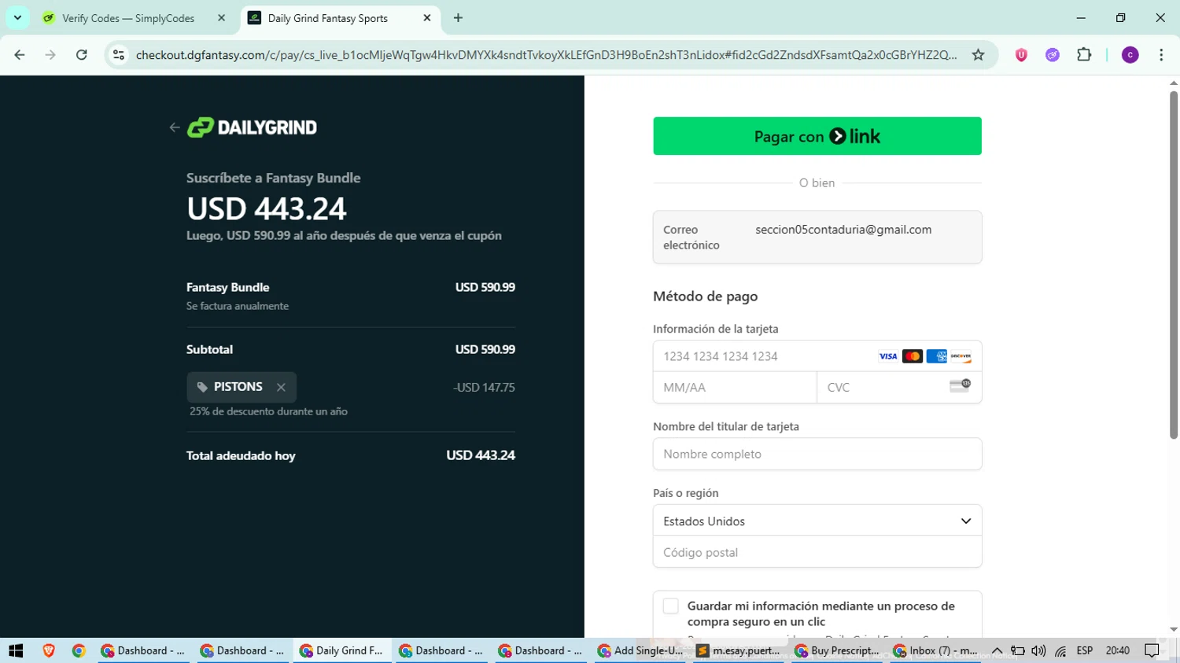Screen dimensions: 1180x663
Task: Click the Discover card icon
Action: (x=961, y=356)
